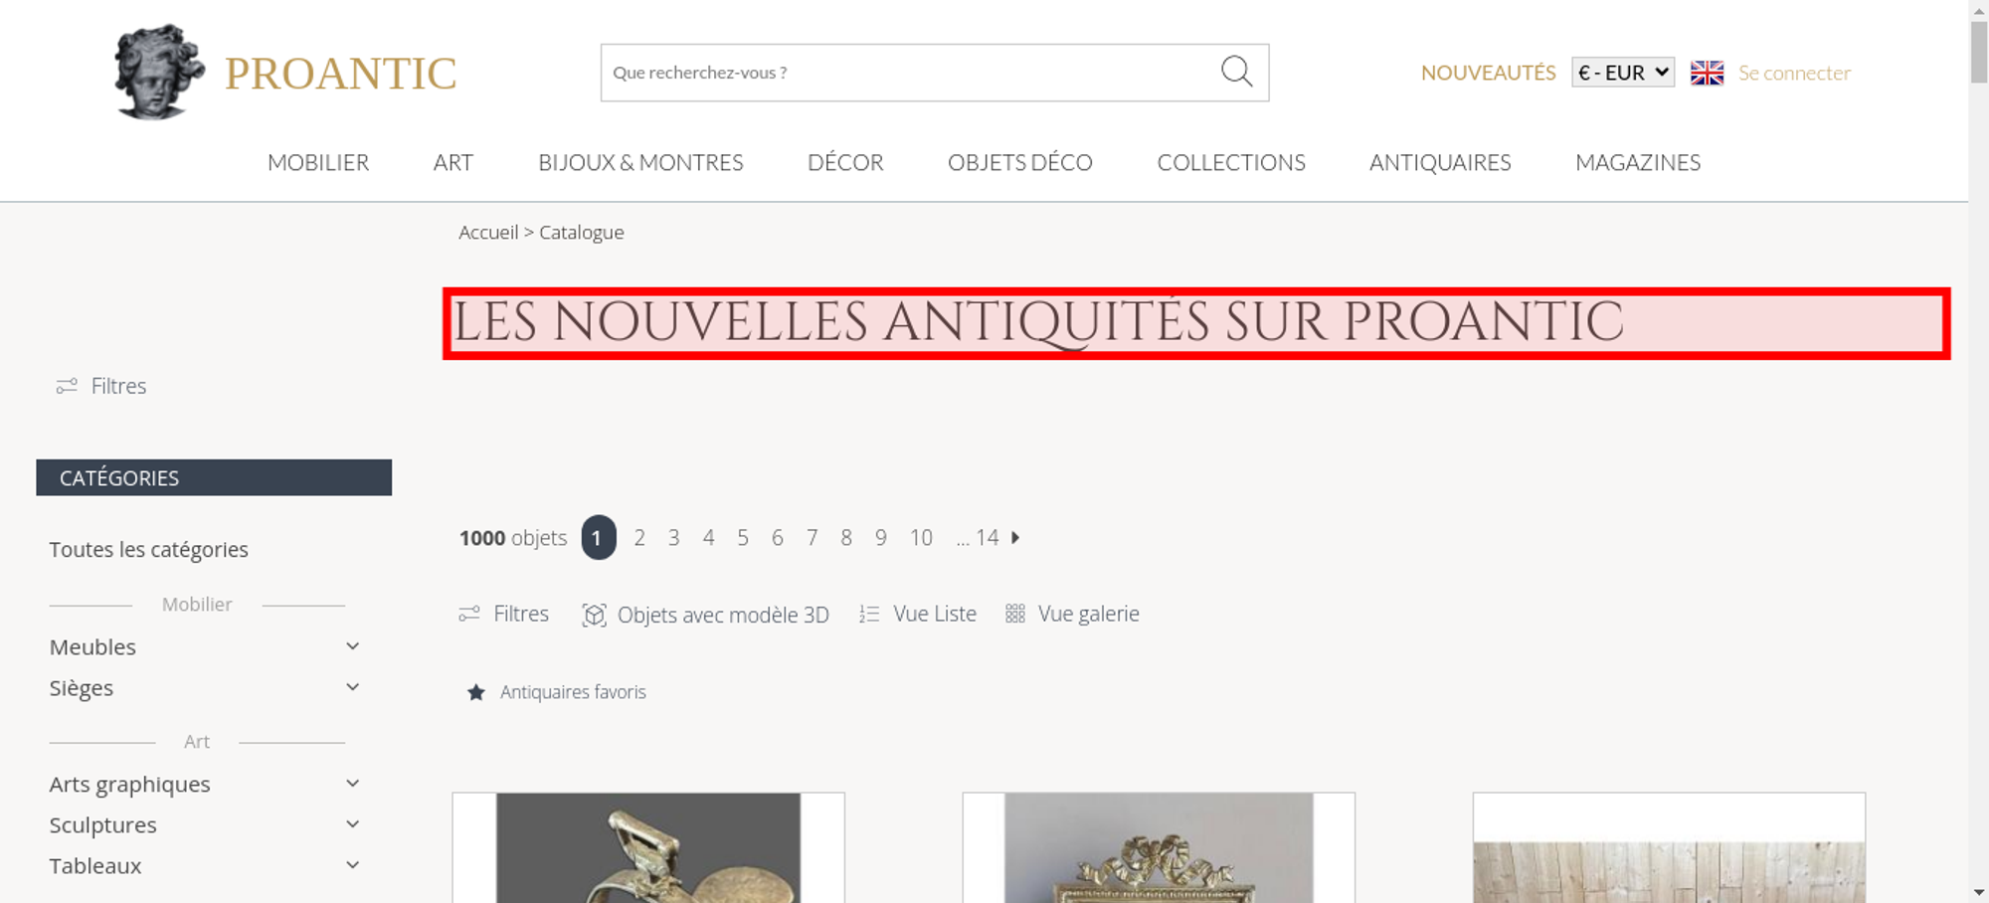Go to page 5 of results
The image size is (1989, 903).
[x=743, y=538]
